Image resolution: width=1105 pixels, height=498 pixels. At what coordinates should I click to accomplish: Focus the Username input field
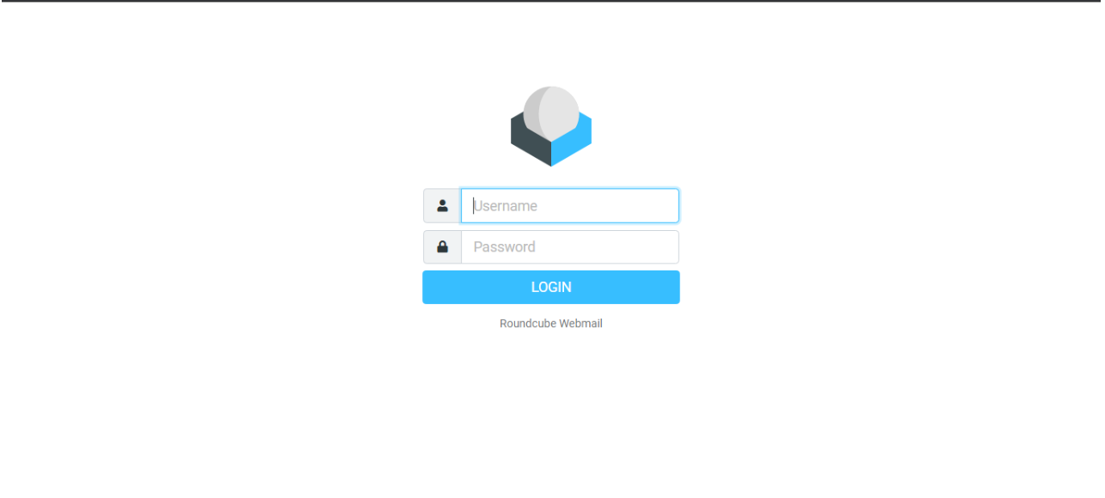(570, 206)
